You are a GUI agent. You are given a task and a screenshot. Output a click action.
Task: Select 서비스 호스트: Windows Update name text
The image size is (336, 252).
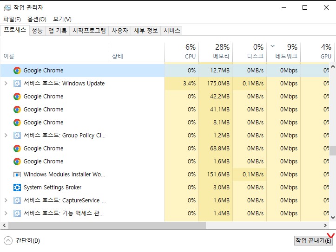coord(64,84)
